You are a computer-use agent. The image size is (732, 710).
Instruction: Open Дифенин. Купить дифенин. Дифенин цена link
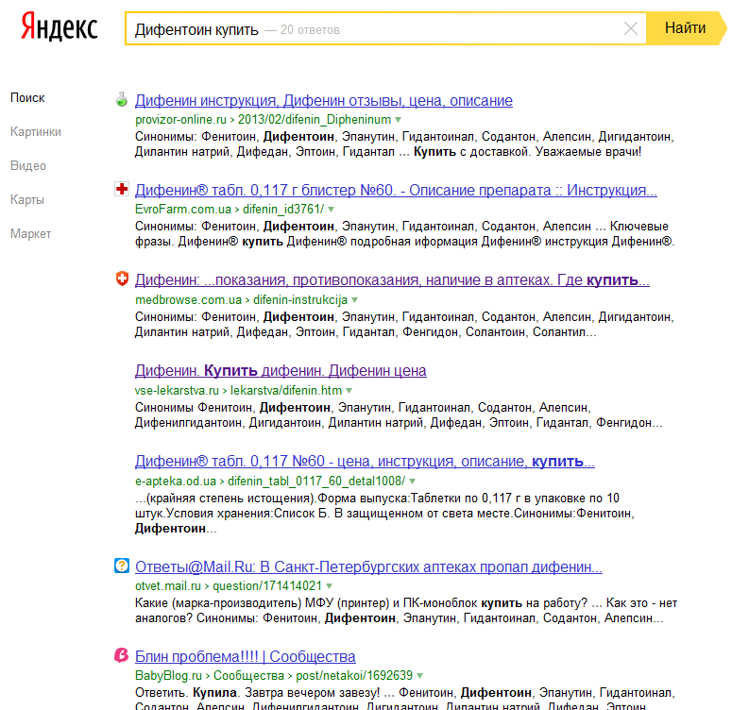pyautogui.click(x=281, y=371)
